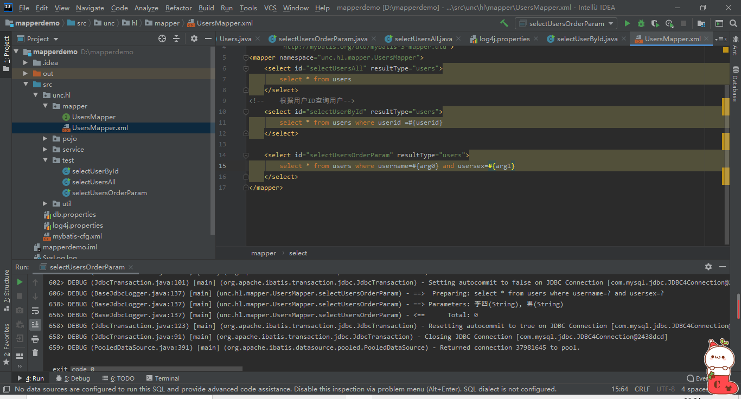The height and width of the screenshot is (399, 741).
Task: Switch to the selectUsersAll.java tab
Action: tap(423, 38)
